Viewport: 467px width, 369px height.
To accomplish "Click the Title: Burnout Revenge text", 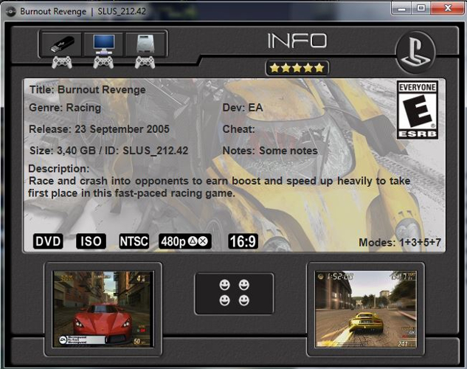I will [x=88, y=89].
